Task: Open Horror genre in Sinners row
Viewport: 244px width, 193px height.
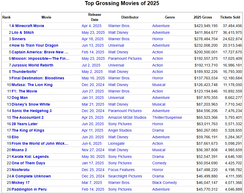Action: coord(158,39)
